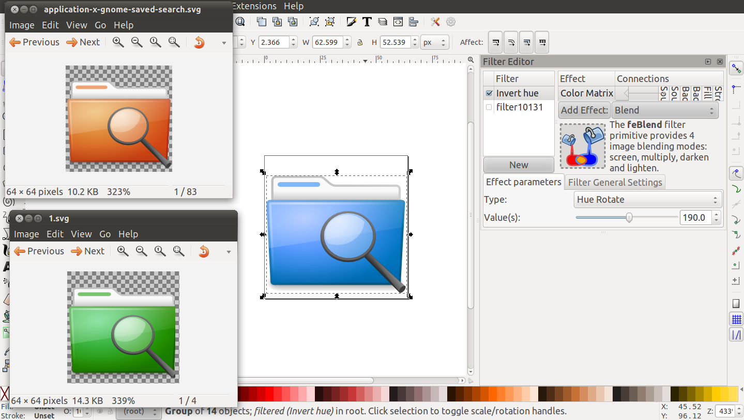This screenshot has width=744, height=420.
Task: Switch to the Filter General Settings tab
Action: (615, 182)
